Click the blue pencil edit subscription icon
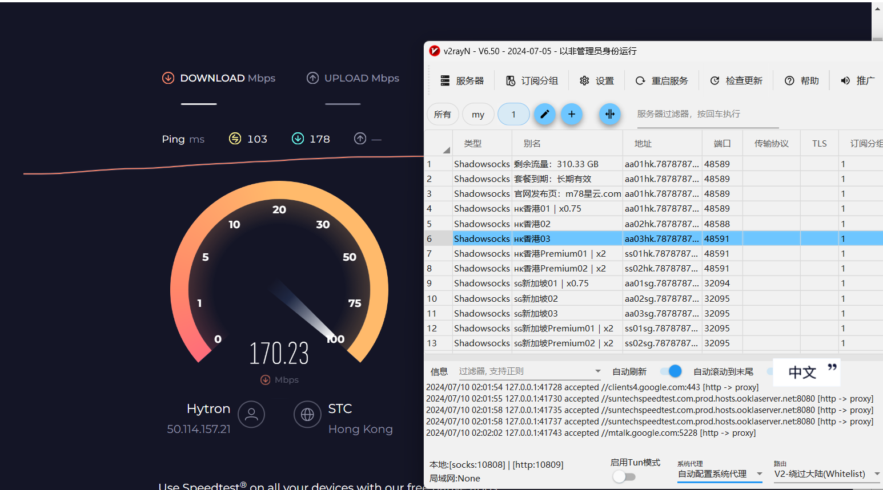This screenshot has height=490, width=883. (545, 114)
